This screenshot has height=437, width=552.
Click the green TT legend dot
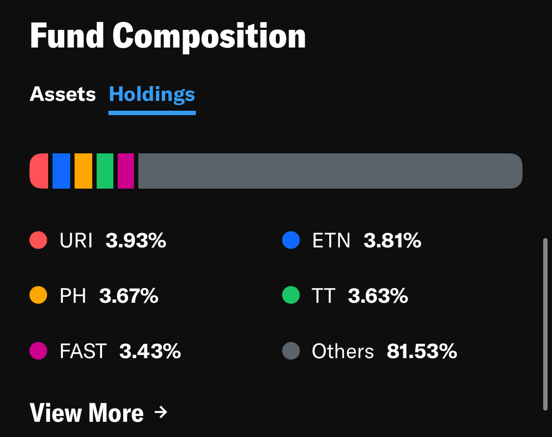pyautogui.click(x=291, y=296)
